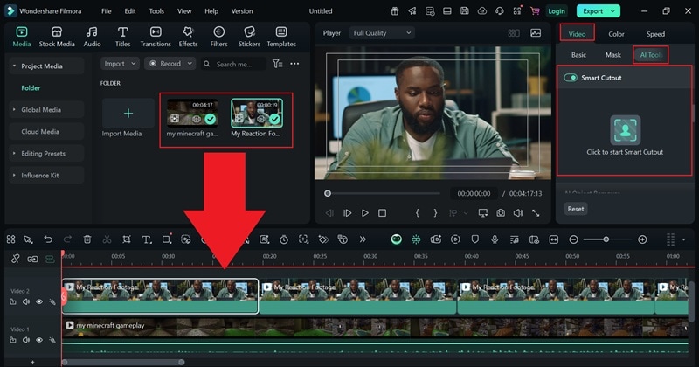Open the Transitions tab
Image resolution: width=699 pixels, height=367 pixels.
pos(156,37)
